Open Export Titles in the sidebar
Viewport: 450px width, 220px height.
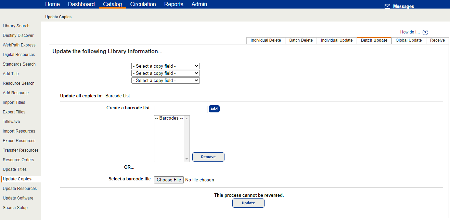(x=14, y=112)
